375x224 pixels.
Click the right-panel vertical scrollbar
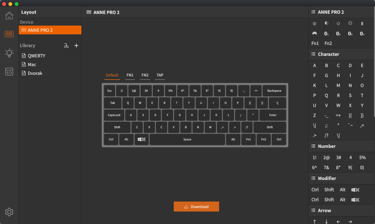tap(374, 62)
